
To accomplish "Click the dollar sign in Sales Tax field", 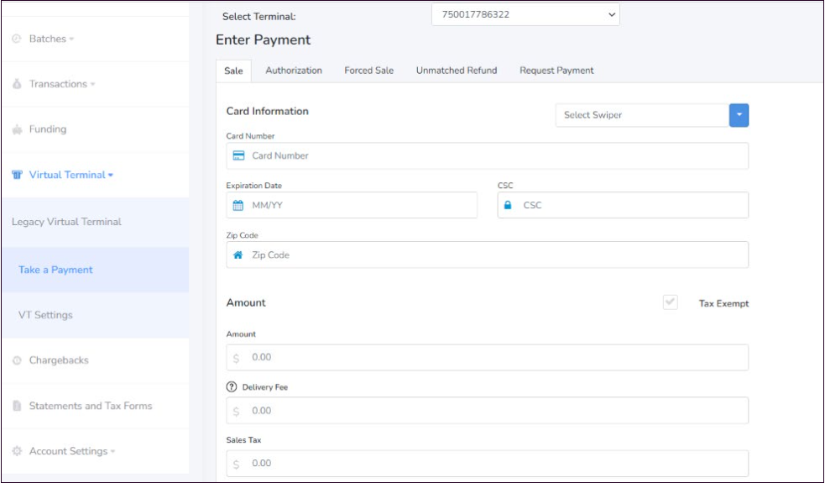I will (236, 464).
